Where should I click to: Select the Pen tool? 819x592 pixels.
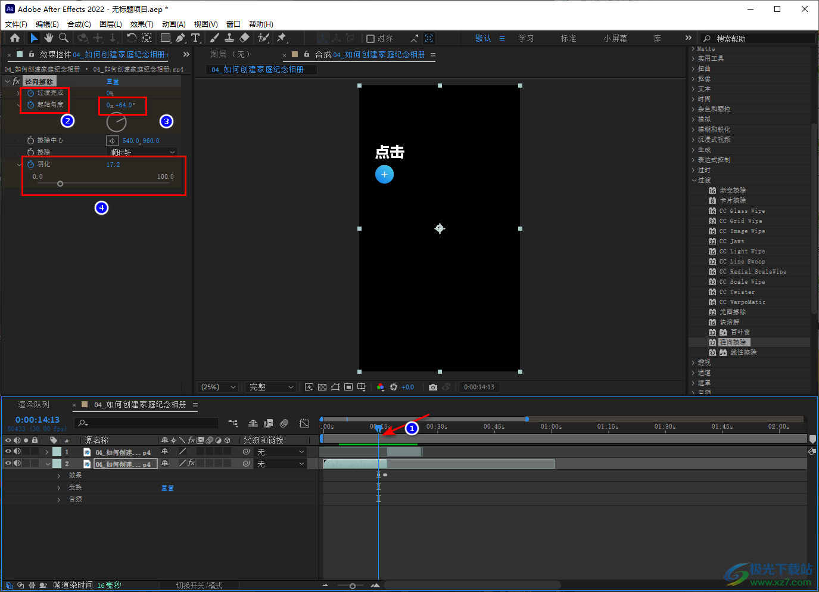180,38
